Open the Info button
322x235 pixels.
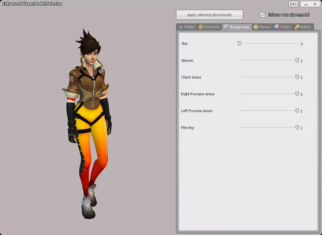293,4
